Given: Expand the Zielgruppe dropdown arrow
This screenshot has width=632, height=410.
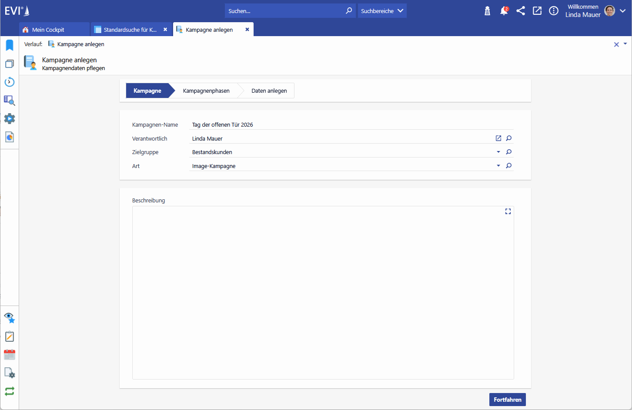Looking at the screenshot, I should (498, 152).
